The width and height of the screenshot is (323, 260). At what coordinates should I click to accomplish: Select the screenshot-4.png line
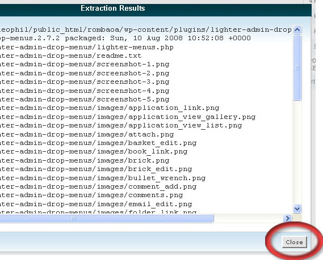click(x=85, y=91)
